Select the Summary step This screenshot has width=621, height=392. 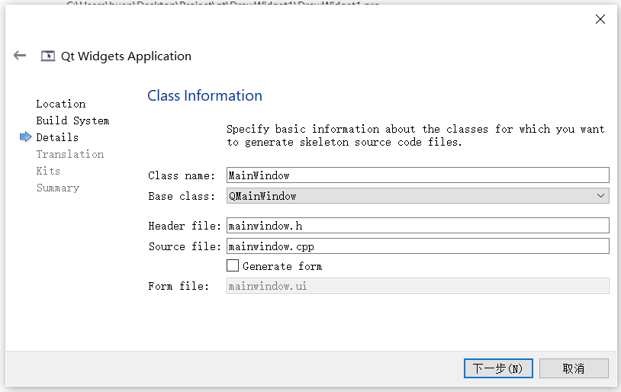(x=58, y=188)
